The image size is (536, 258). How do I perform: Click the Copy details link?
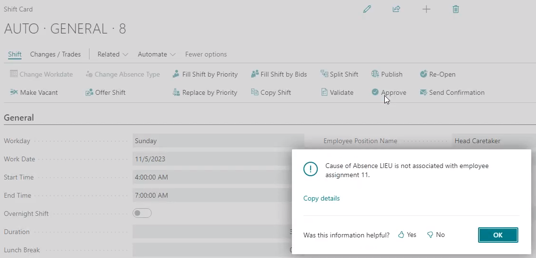click(x=322, y=198)
